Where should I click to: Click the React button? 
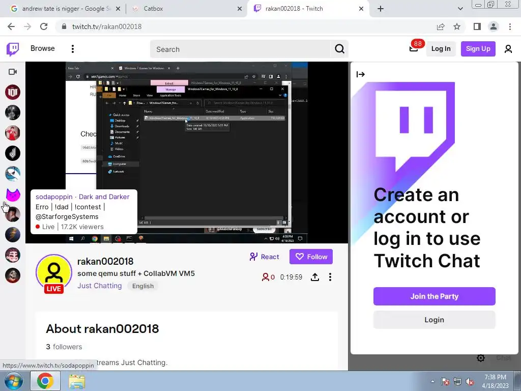265,257
